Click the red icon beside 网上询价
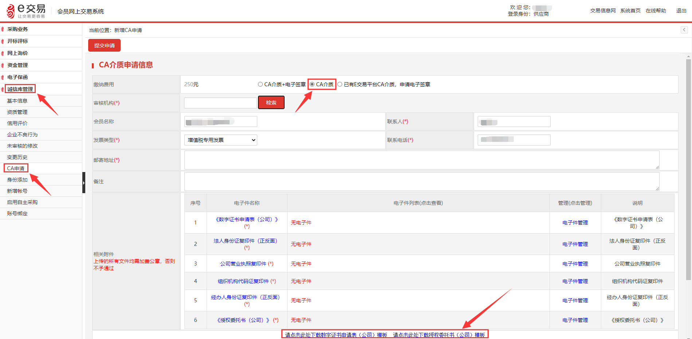 [x=3, y=53]
